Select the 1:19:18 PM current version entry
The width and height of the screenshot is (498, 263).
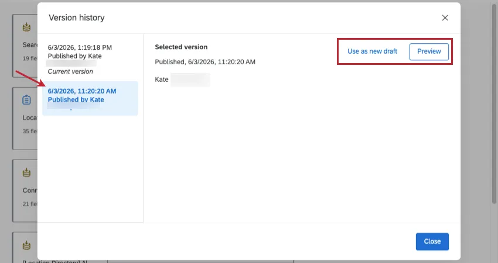click(x=90, y=59)
